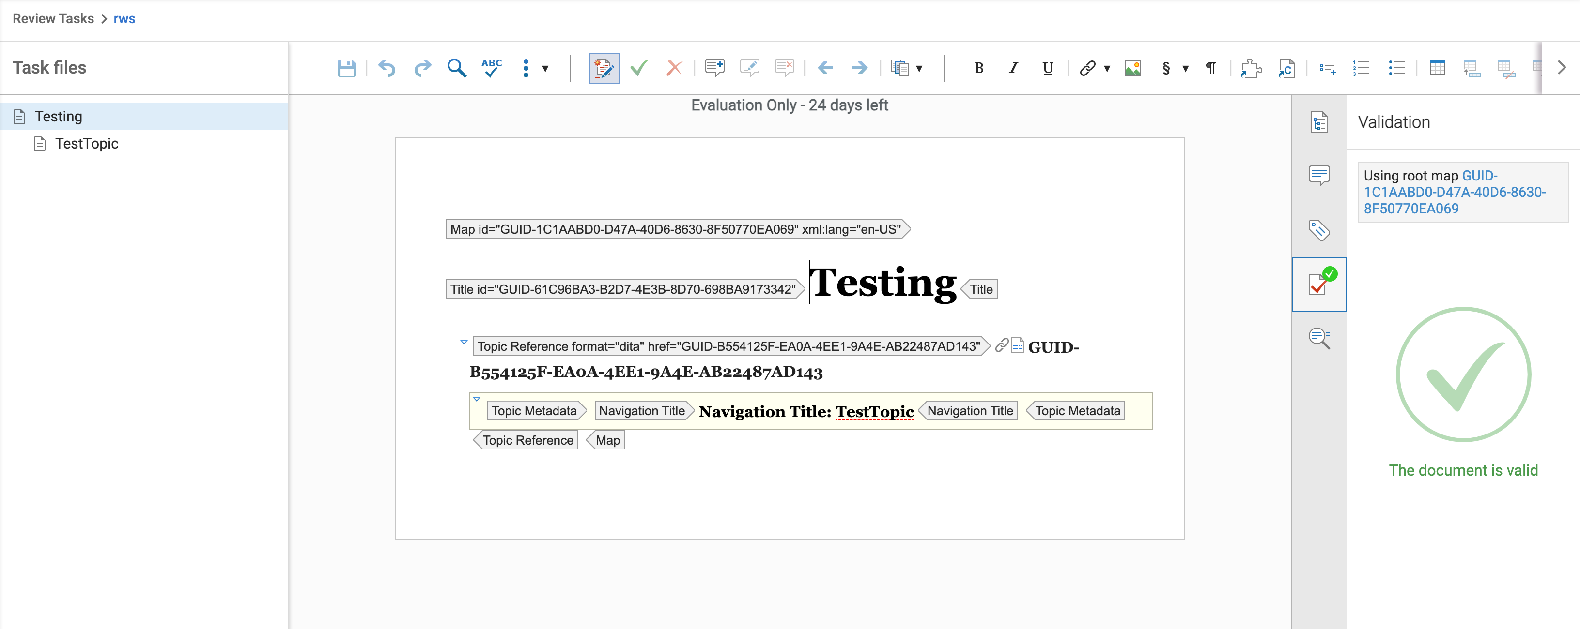This screenshot has height=629, width=1580.
Task: Select the Title opening tag
Action: pyautogui.click(x=625, y=289)
